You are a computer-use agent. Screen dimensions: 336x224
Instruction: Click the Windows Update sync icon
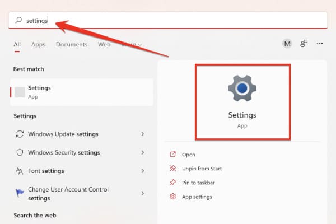(20, 134)
